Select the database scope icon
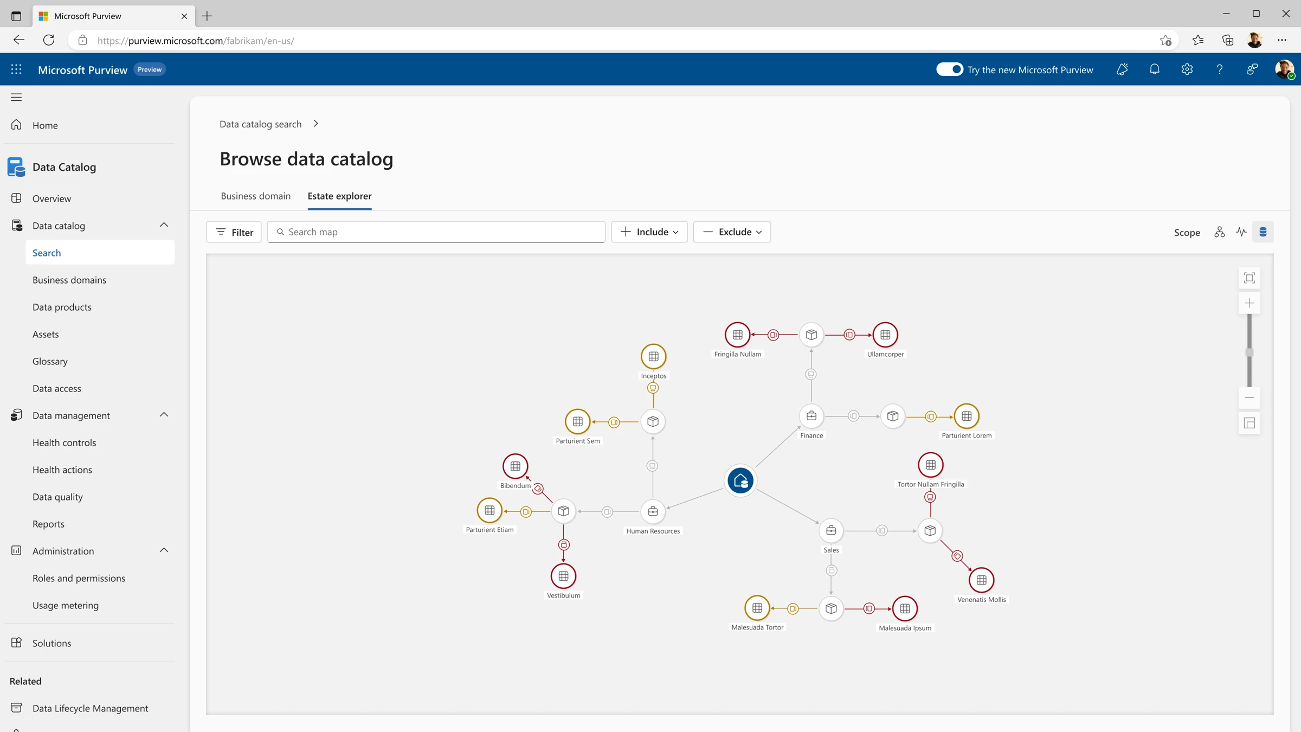This screenshot has width=1301, height=732. [1263, 232]
